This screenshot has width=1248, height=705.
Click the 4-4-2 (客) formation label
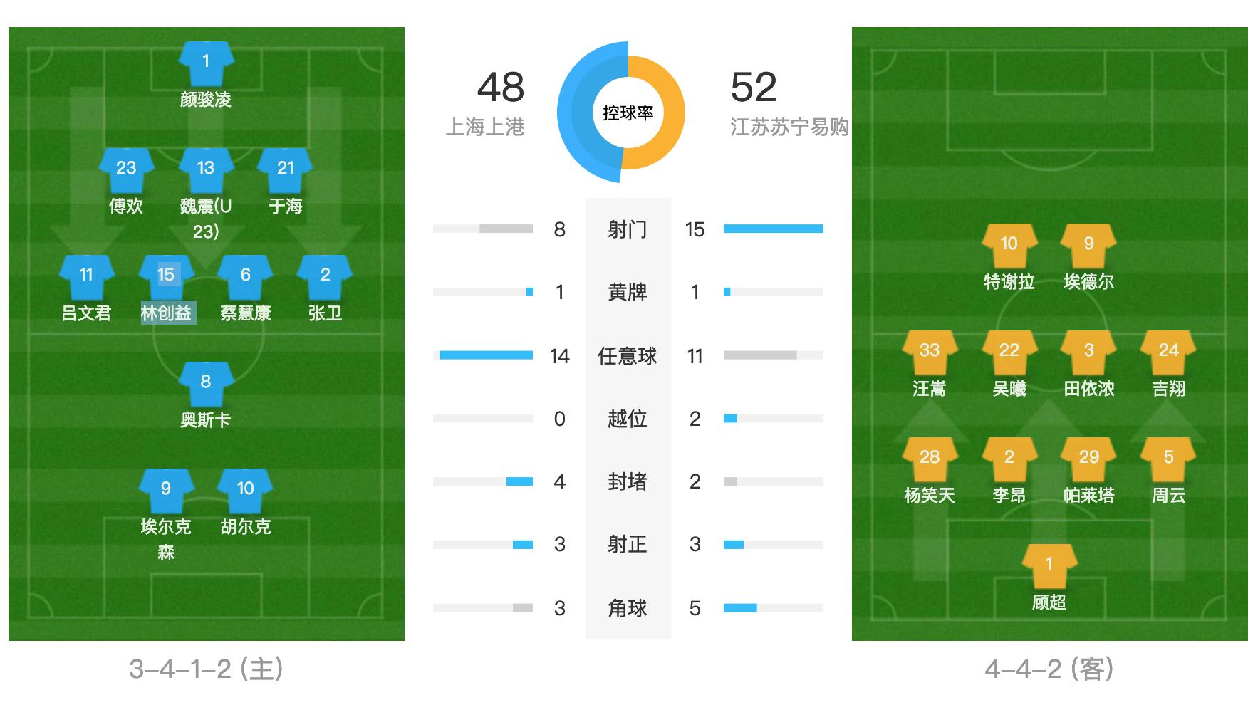(x=1049, y=669)
